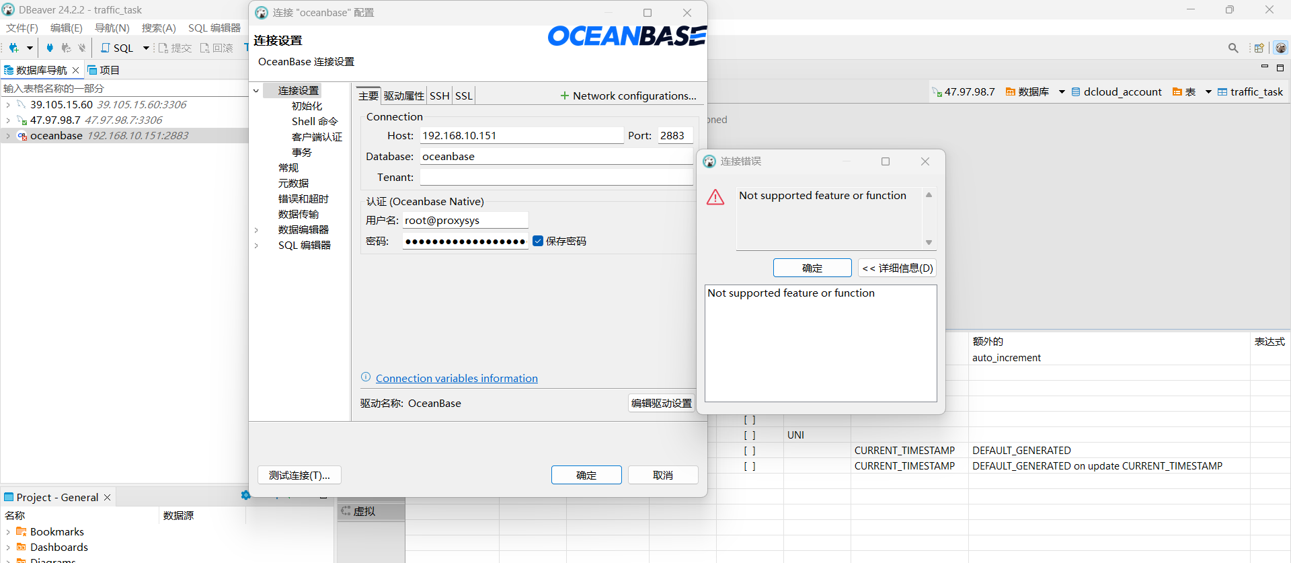Click the Disconnect plug icon in toolbar
The height and width of the screenshot is (563, 1291).
click(82, 48)
